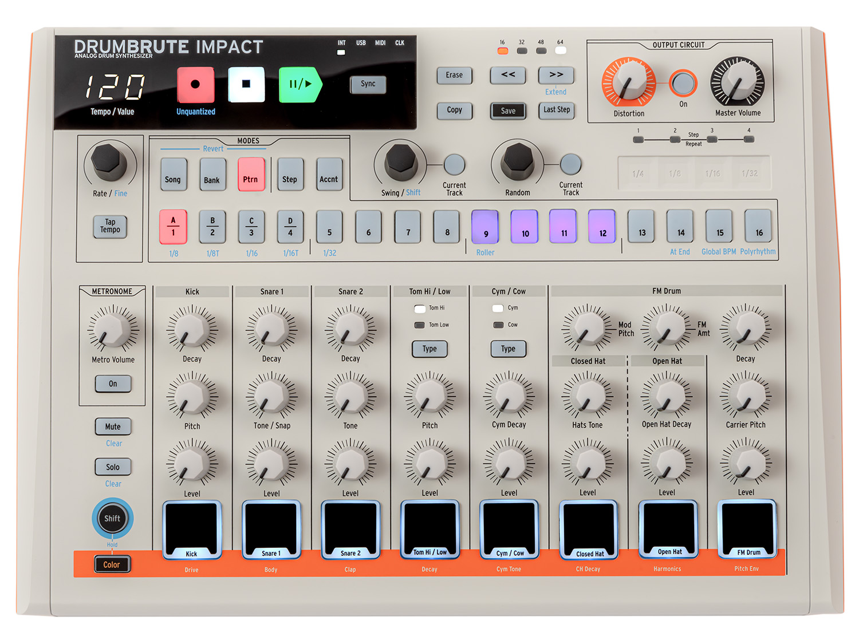Strike the FM Drum pad
The width and height of the screenshot is (859, 644).
747,528
